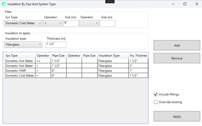Open the first Operator dropdown showing >
This screenshot has width=202, height=126.
[53, 23]
